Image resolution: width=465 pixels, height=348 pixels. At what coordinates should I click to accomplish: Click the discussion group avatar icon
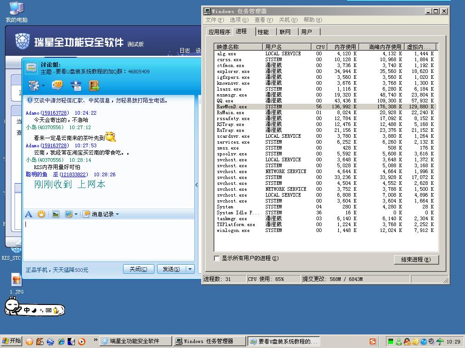tap(31, 68)
